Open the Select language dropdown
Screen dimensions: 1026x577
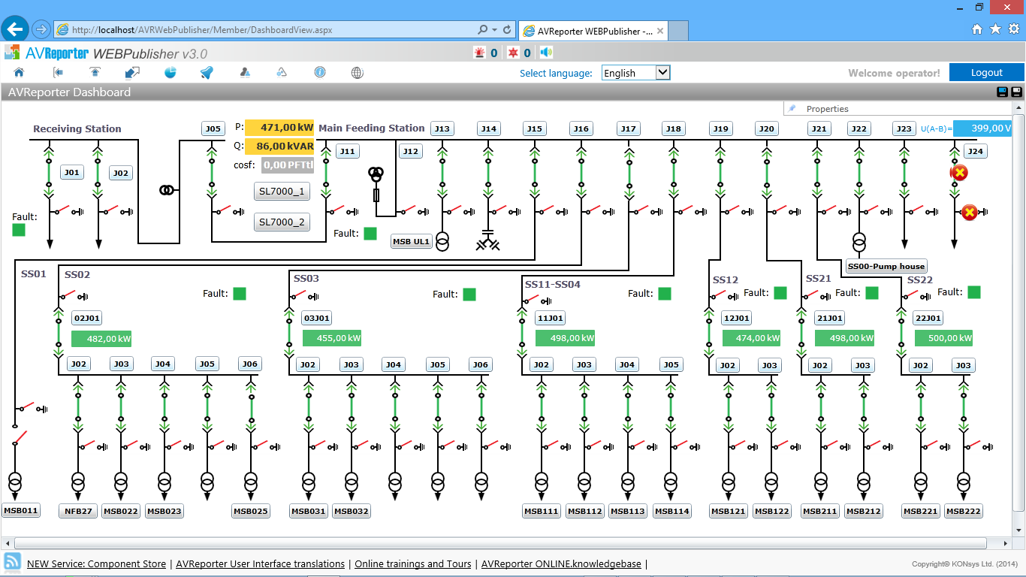point(635,73)
